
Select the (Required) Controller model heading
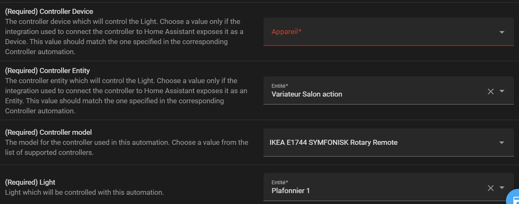click(x=48, y=132)
